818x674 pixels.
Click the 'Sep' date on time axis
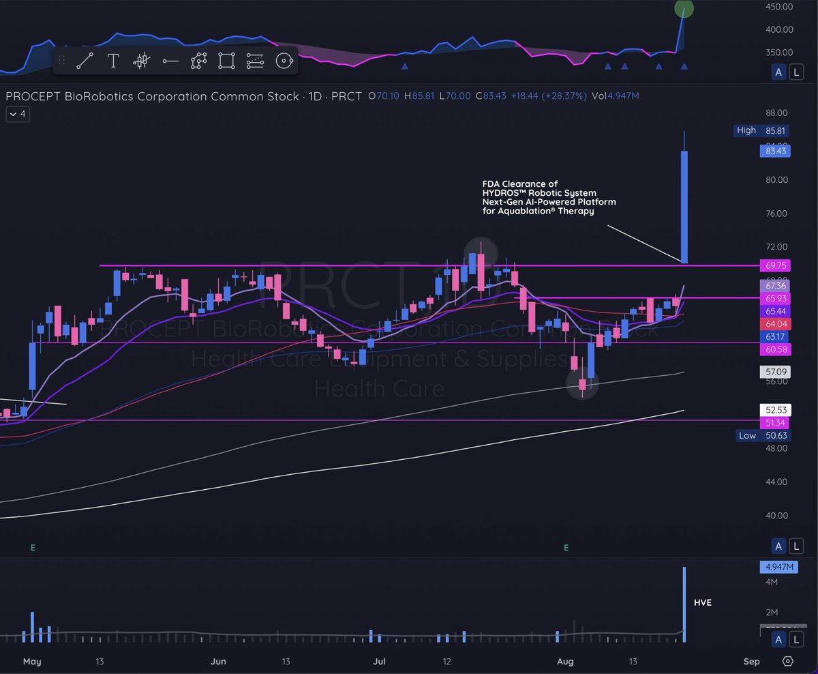[752, 661]
